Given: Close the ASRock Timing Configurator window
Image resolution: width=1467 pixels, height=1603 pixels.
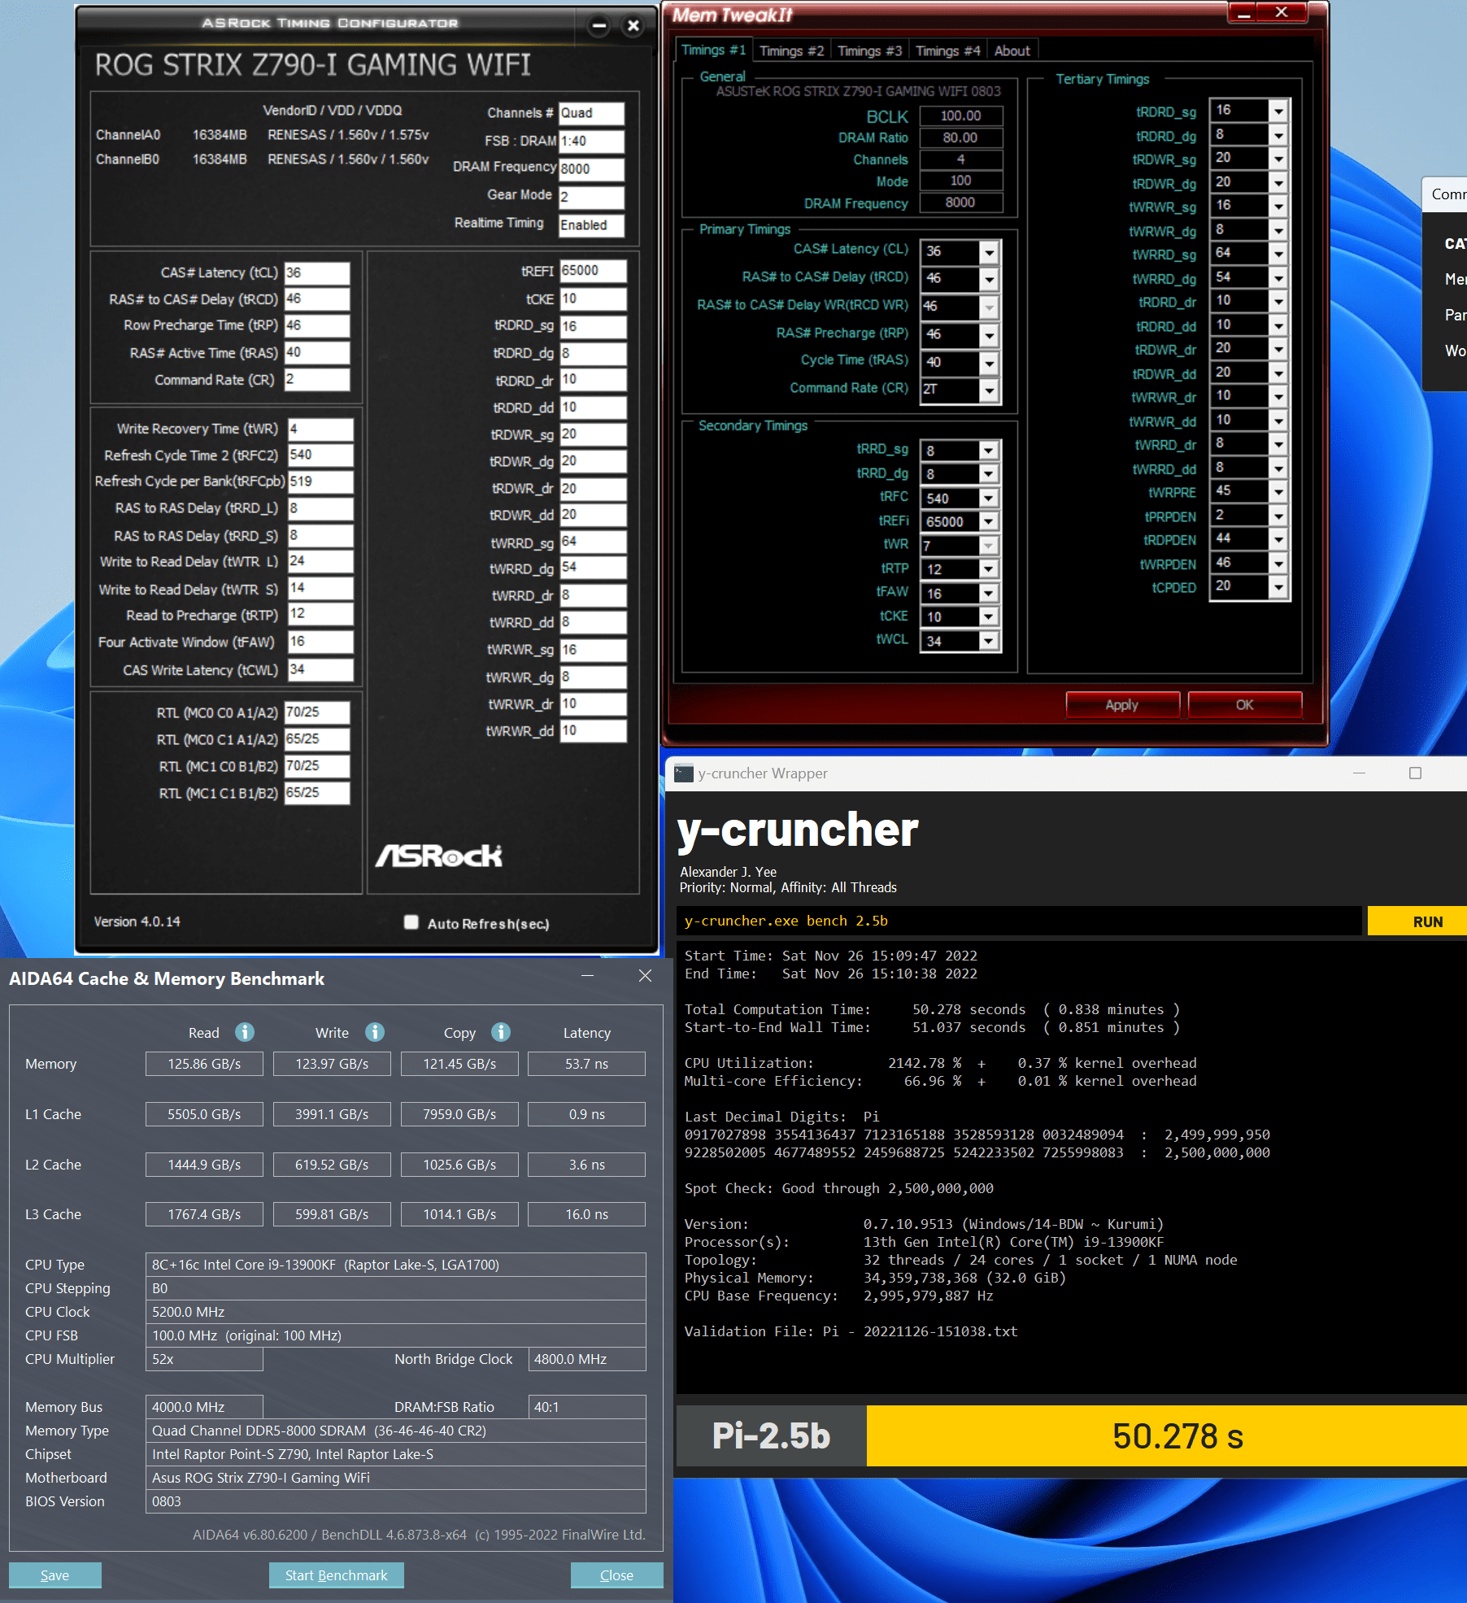Looking at the screenshot, I should pyautogui.click(x=633, y=26).
